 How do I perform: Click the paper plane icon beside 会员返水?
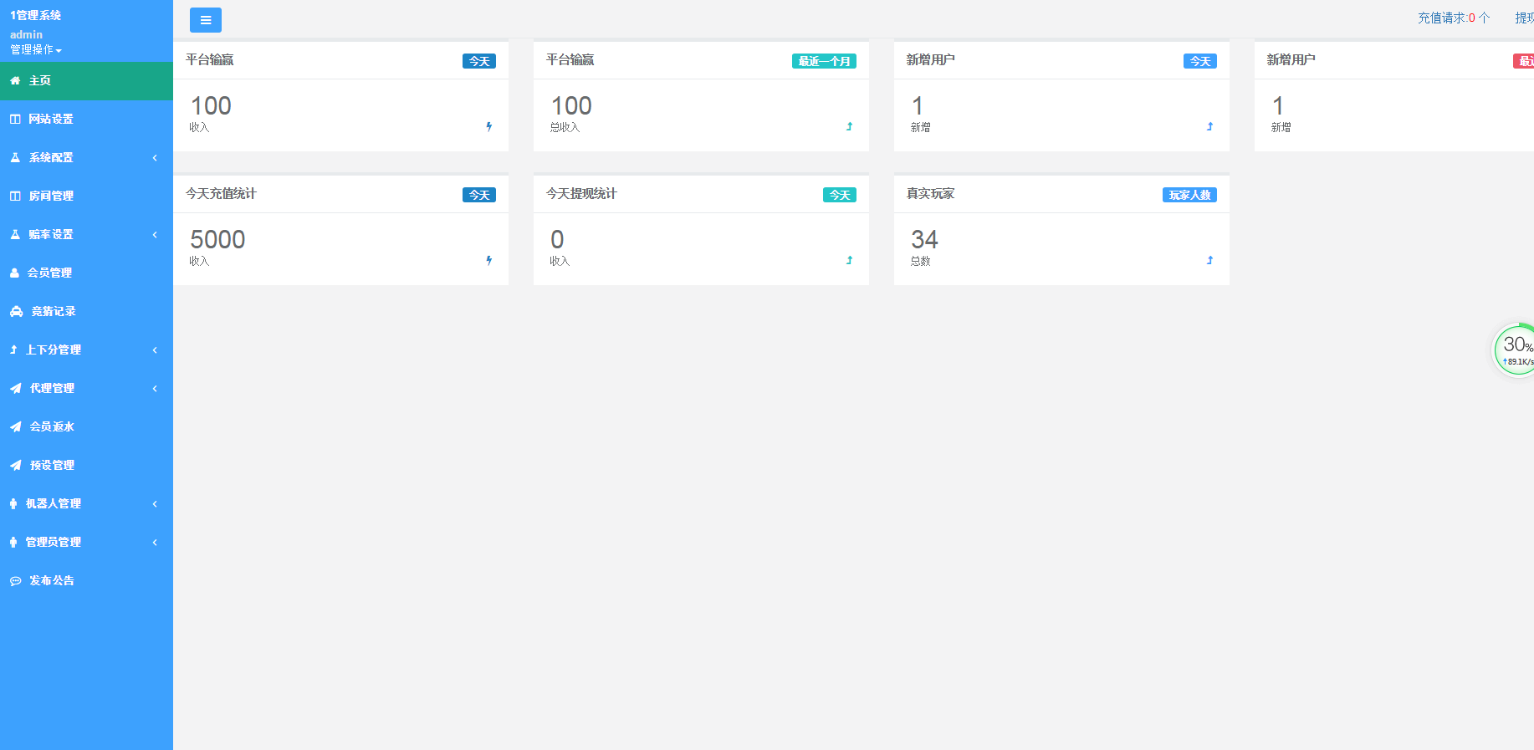(x=15, y=427)
